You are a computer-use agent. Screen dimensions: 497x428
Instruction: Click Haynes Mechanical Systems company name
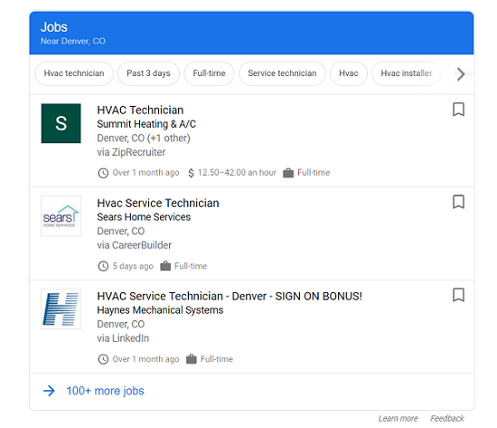point(160,309)
